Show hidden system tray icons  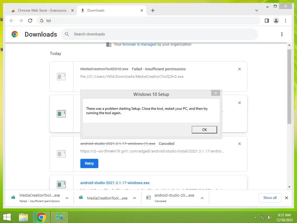pyautogui.click(x=256, y=217)
